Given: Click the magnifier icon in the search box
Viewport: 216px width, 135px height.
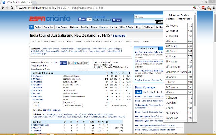Looking at the screenshot, I should pyautogui.click(x=136, y=17).
